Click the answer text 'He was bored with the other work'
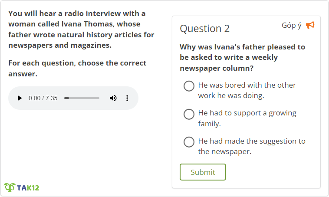The width and height of the screenshot is (329, 197). click(247, 90)
